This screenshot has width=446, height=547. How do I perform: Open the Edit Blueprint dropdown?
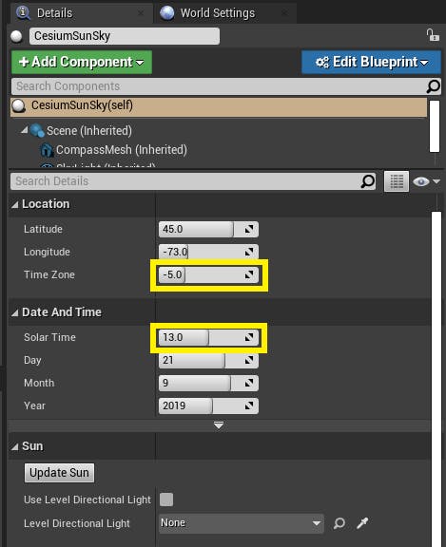tap(371, 62)
